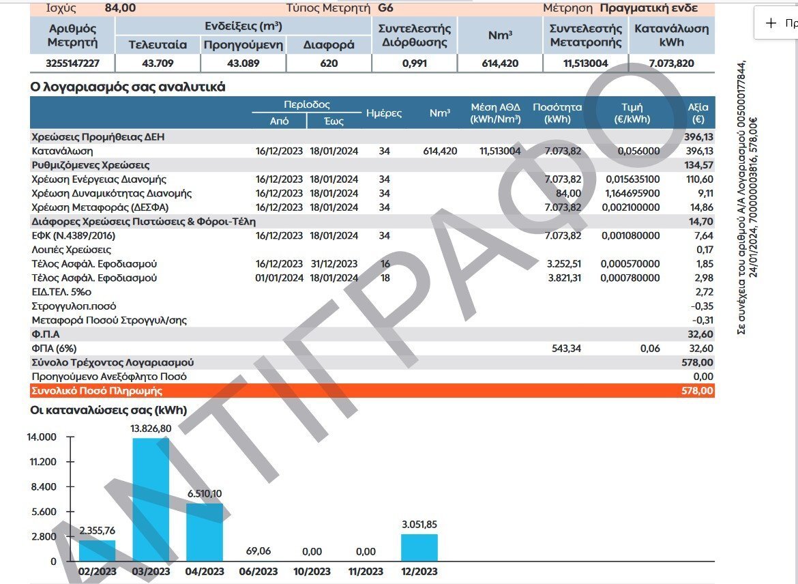798x584 pixels.
Task: Click the Αριθμός Μετρητή header
Action: [72, 35]
